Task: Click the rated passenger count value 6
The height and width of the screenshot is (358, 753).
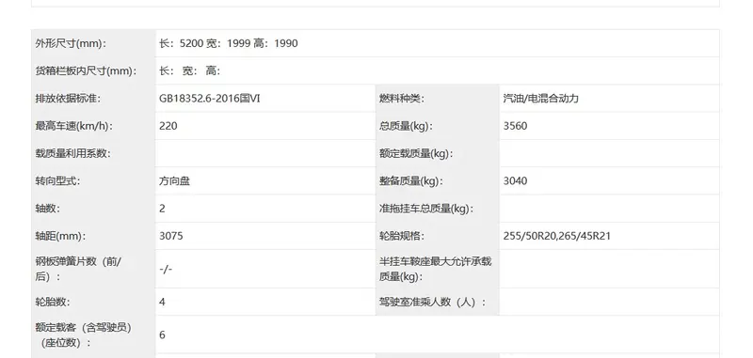Action: click(162, 335)
